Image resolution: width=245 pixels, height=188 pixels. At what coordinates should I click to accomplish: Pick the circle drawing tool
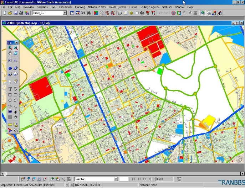point(10,100)
